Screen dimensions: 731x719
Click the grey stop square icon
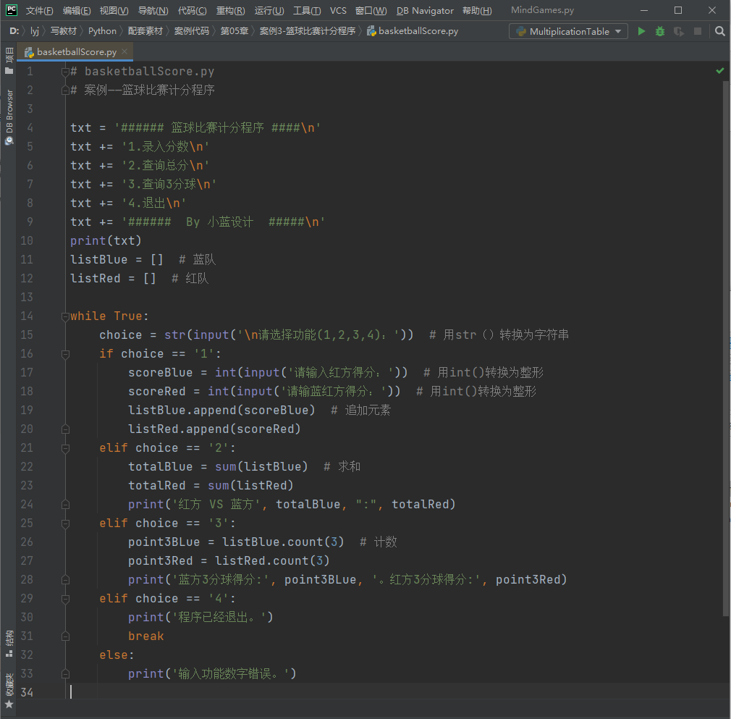pos(698,31)
